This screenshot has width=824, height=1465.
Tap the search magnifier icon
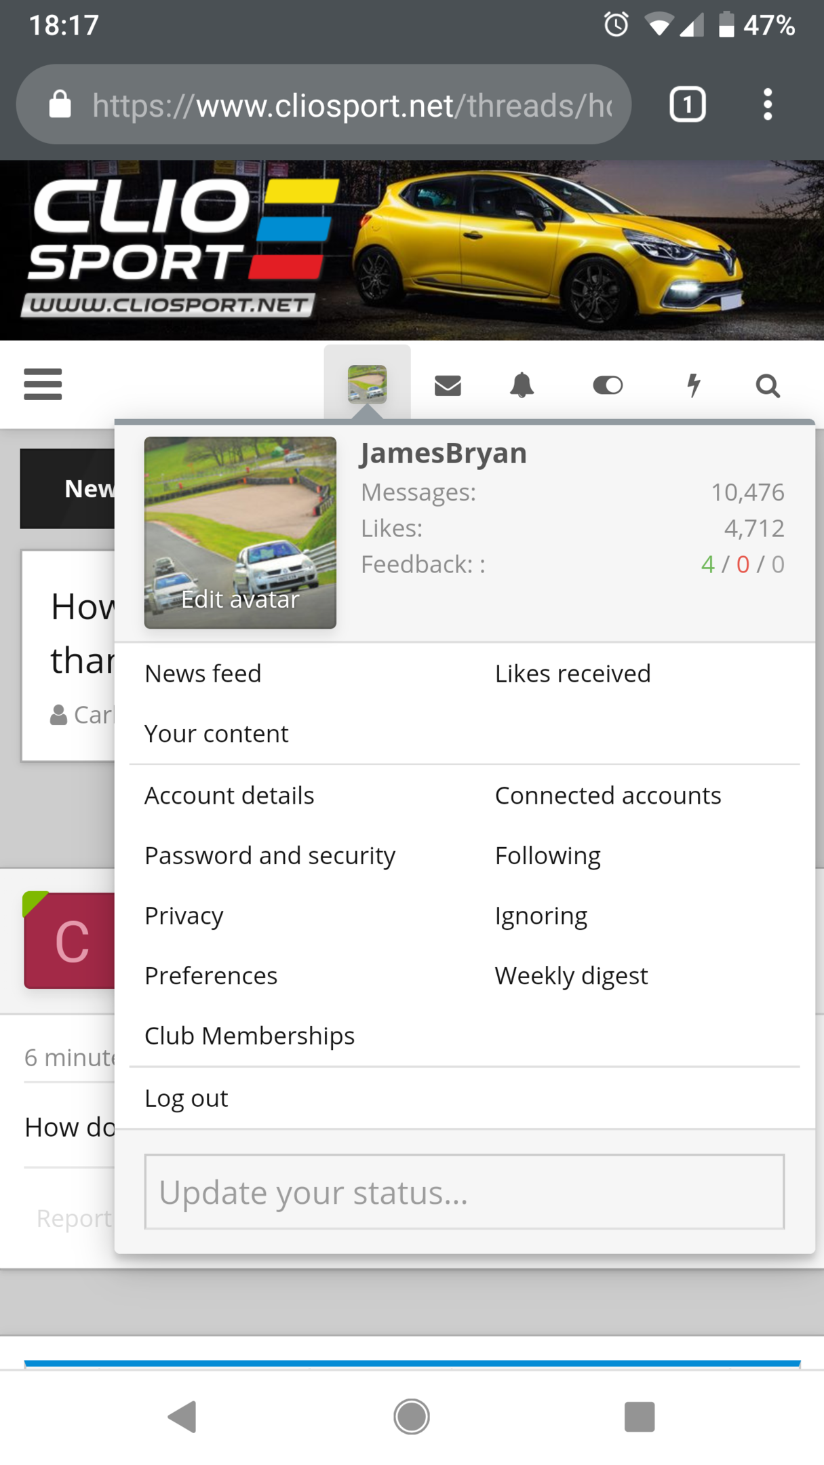click(768, 385)
